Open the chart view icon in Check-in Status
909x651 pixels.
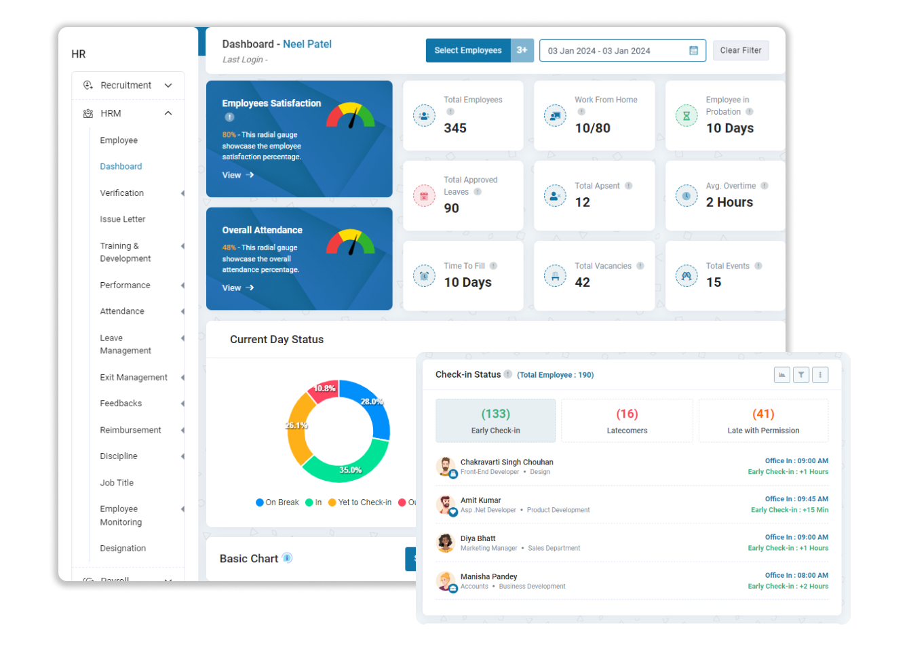click(782, 374)
